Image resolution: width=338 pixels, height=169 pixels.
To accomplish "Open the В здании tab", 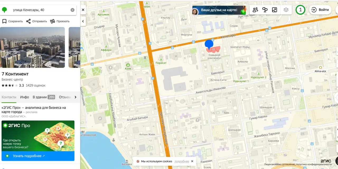I will click(44, 97).
